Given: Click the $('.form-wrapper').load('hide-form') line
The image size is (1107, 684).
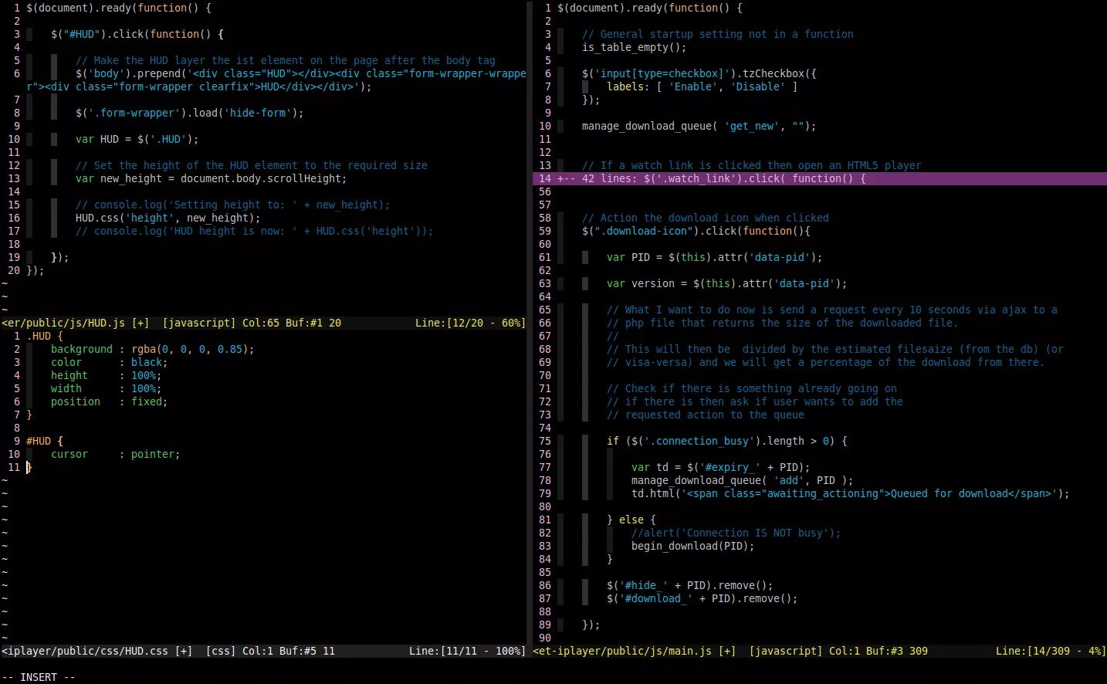Looking at the screenshot, I should click(x=190, y=113).
